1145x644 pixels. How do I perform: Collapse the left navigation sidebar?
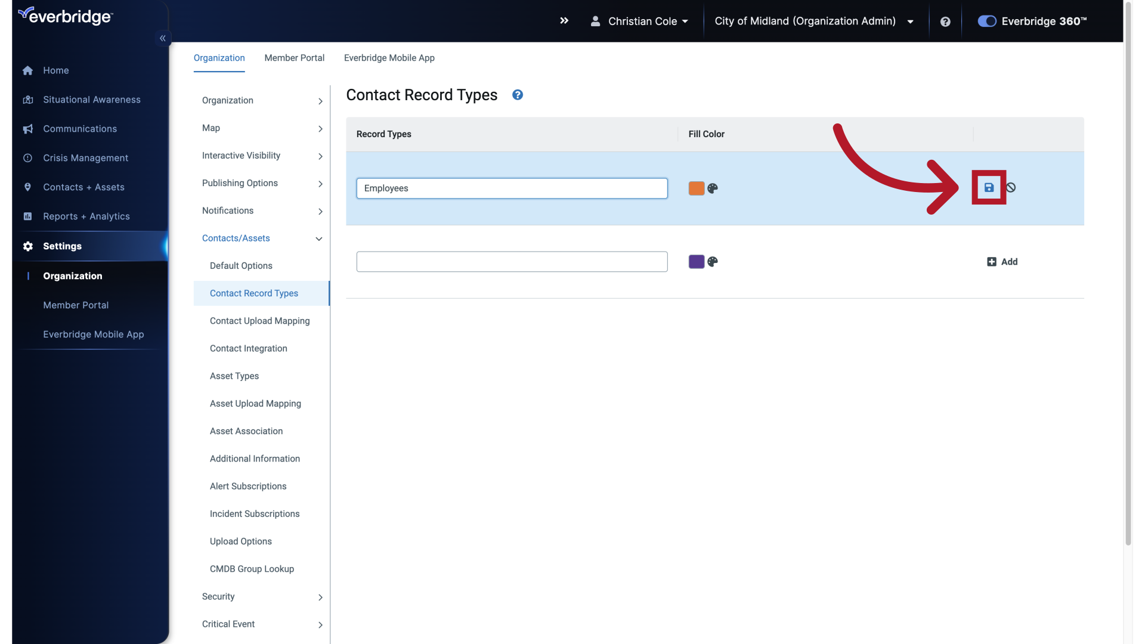point(163,38)
